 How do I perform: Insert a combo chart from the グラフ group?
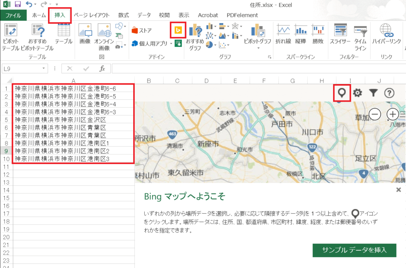click(235, 35)
